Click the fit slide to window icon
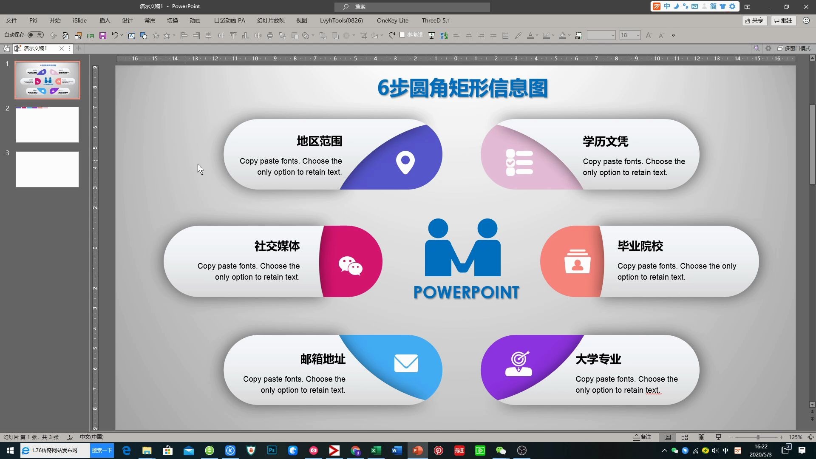The image size is (816, 459). [x=810, y=437]
